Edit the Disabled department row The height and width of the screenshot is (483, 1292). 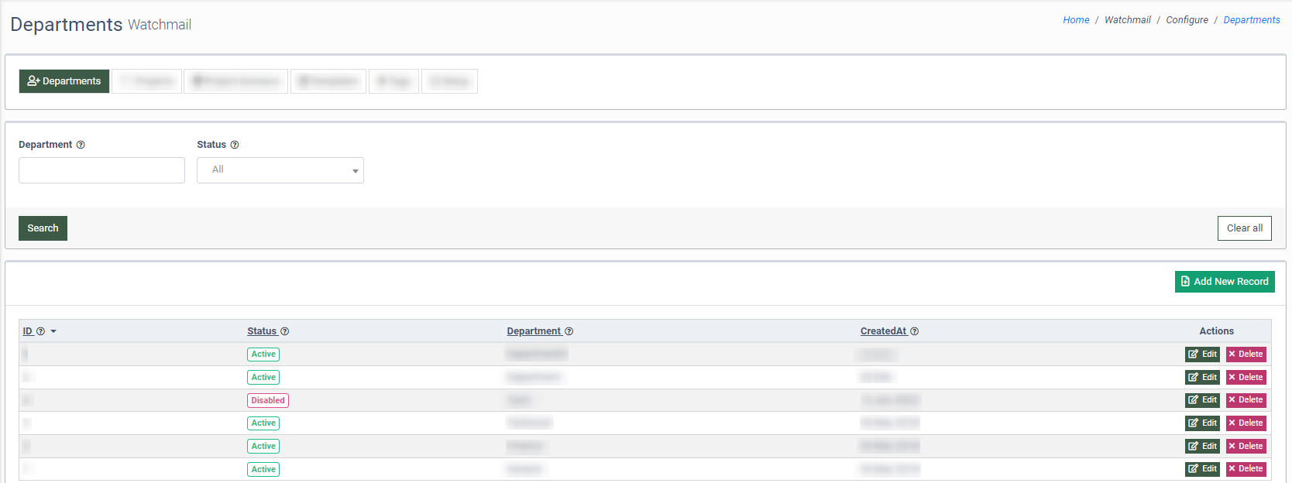pos(1202,400)
